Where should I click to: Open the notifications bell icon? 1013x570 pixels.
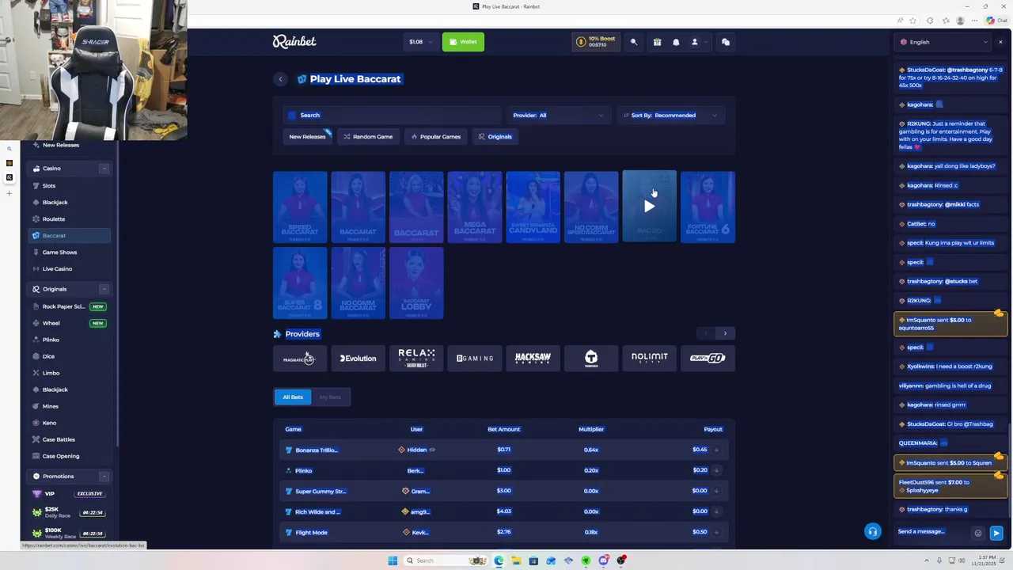tap(676, 42)
